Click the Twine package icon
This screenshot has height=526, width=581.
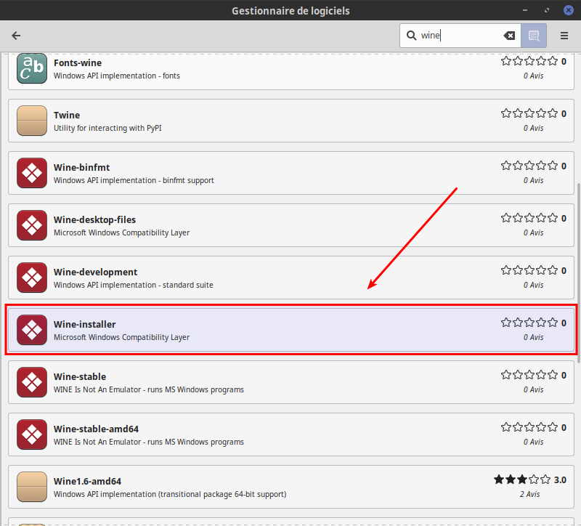coord(32,121)
